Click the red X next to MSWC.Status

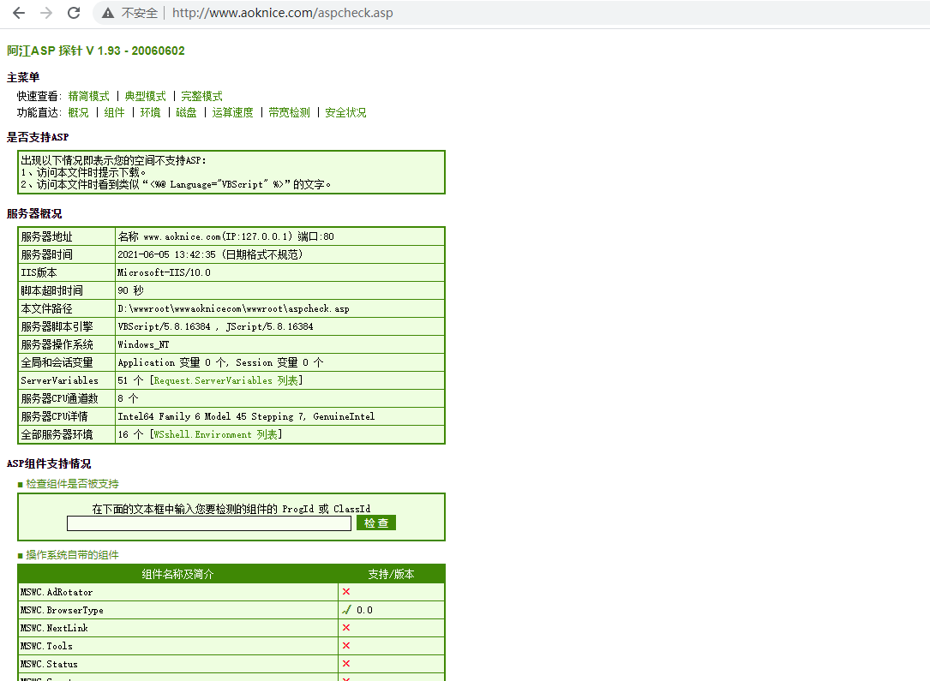coord(346,664)
